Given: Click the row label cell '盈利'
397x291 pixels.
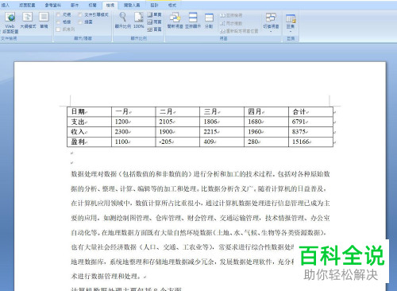Looking at the screenshot, I should (x=90, y=142).
